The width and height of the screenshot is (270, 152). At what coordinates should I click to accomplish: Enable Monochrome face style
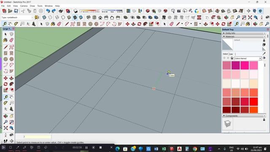click(81, 17)
